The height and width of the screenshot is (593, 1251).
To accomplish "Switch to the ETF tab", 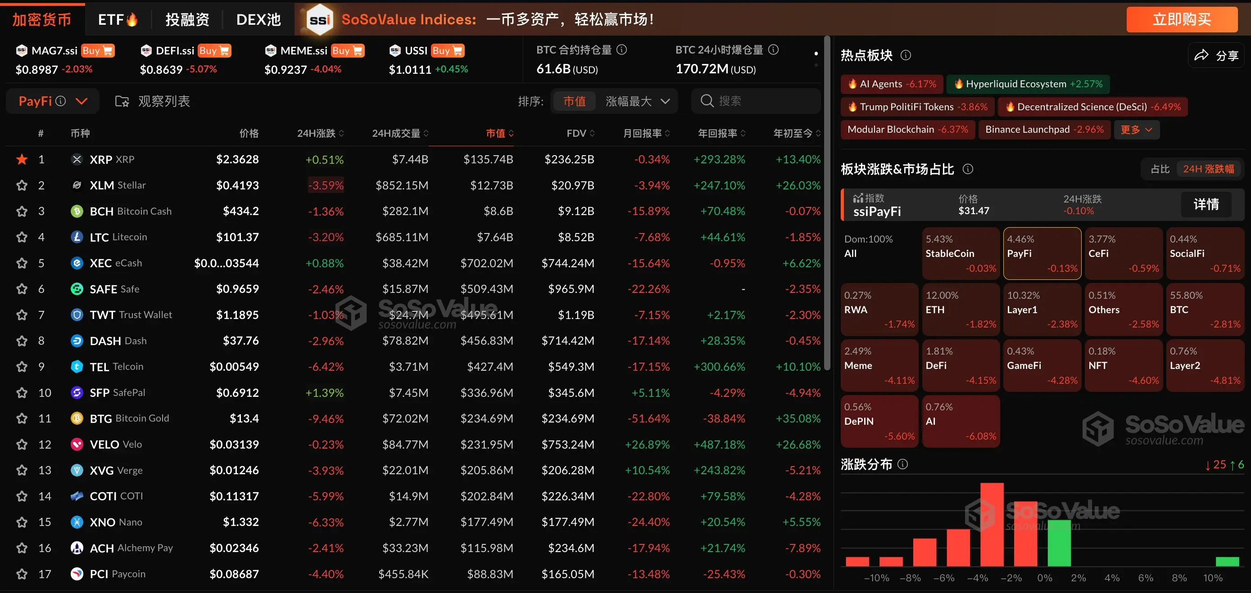I will [118, 19].
